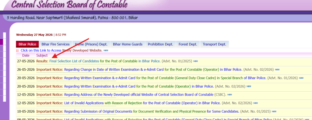Select the Bihar Police tab
The height and width of the screenshot is (120, 312).
coord(27,44)
